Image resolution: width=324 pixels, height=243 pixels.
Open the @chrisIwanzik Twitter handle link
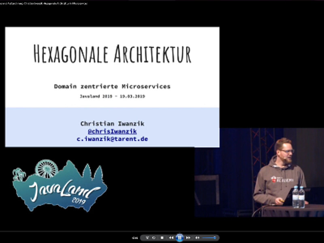(x=112, y=131)
